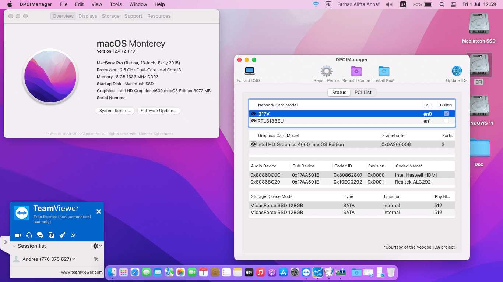Open the www.teamviewer.com link
Image resolution: width=503 pixels, height=282 pixels.
point(82,272)
